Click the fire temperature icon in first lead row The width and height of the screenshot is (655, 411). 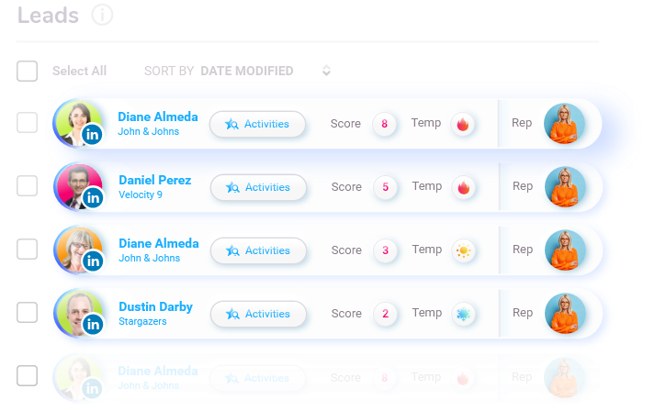pyautogui.click(x=464, y=124)
